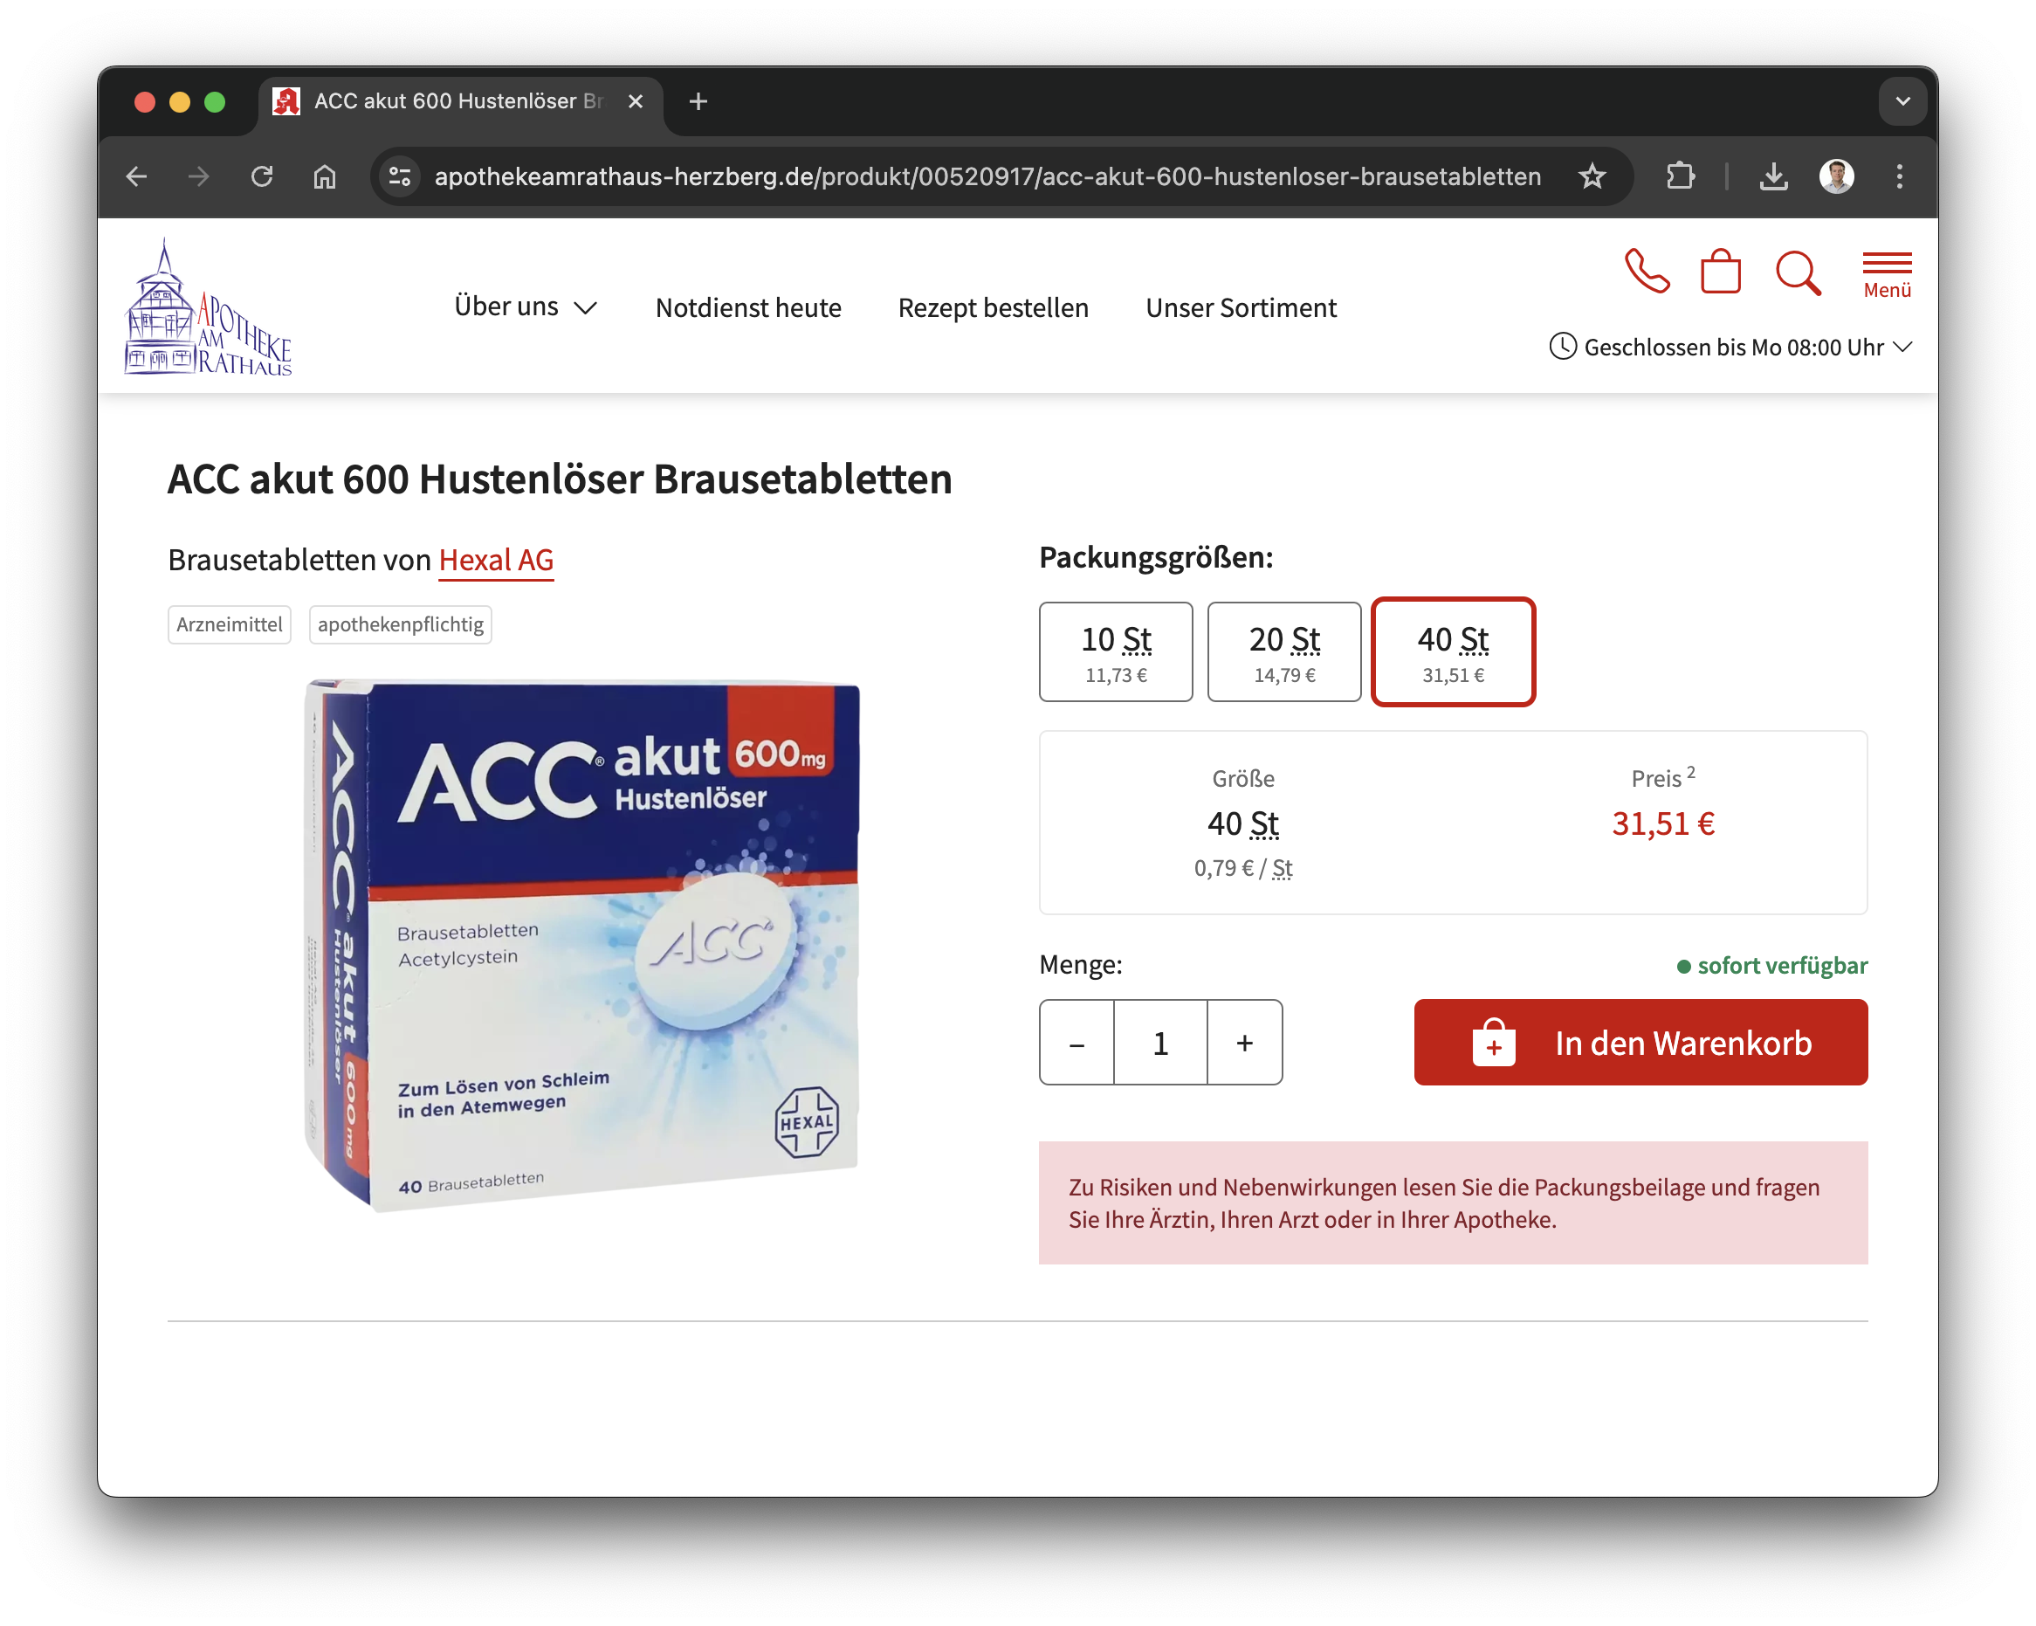Click the search magnifier icon

tap(1796, 273)
